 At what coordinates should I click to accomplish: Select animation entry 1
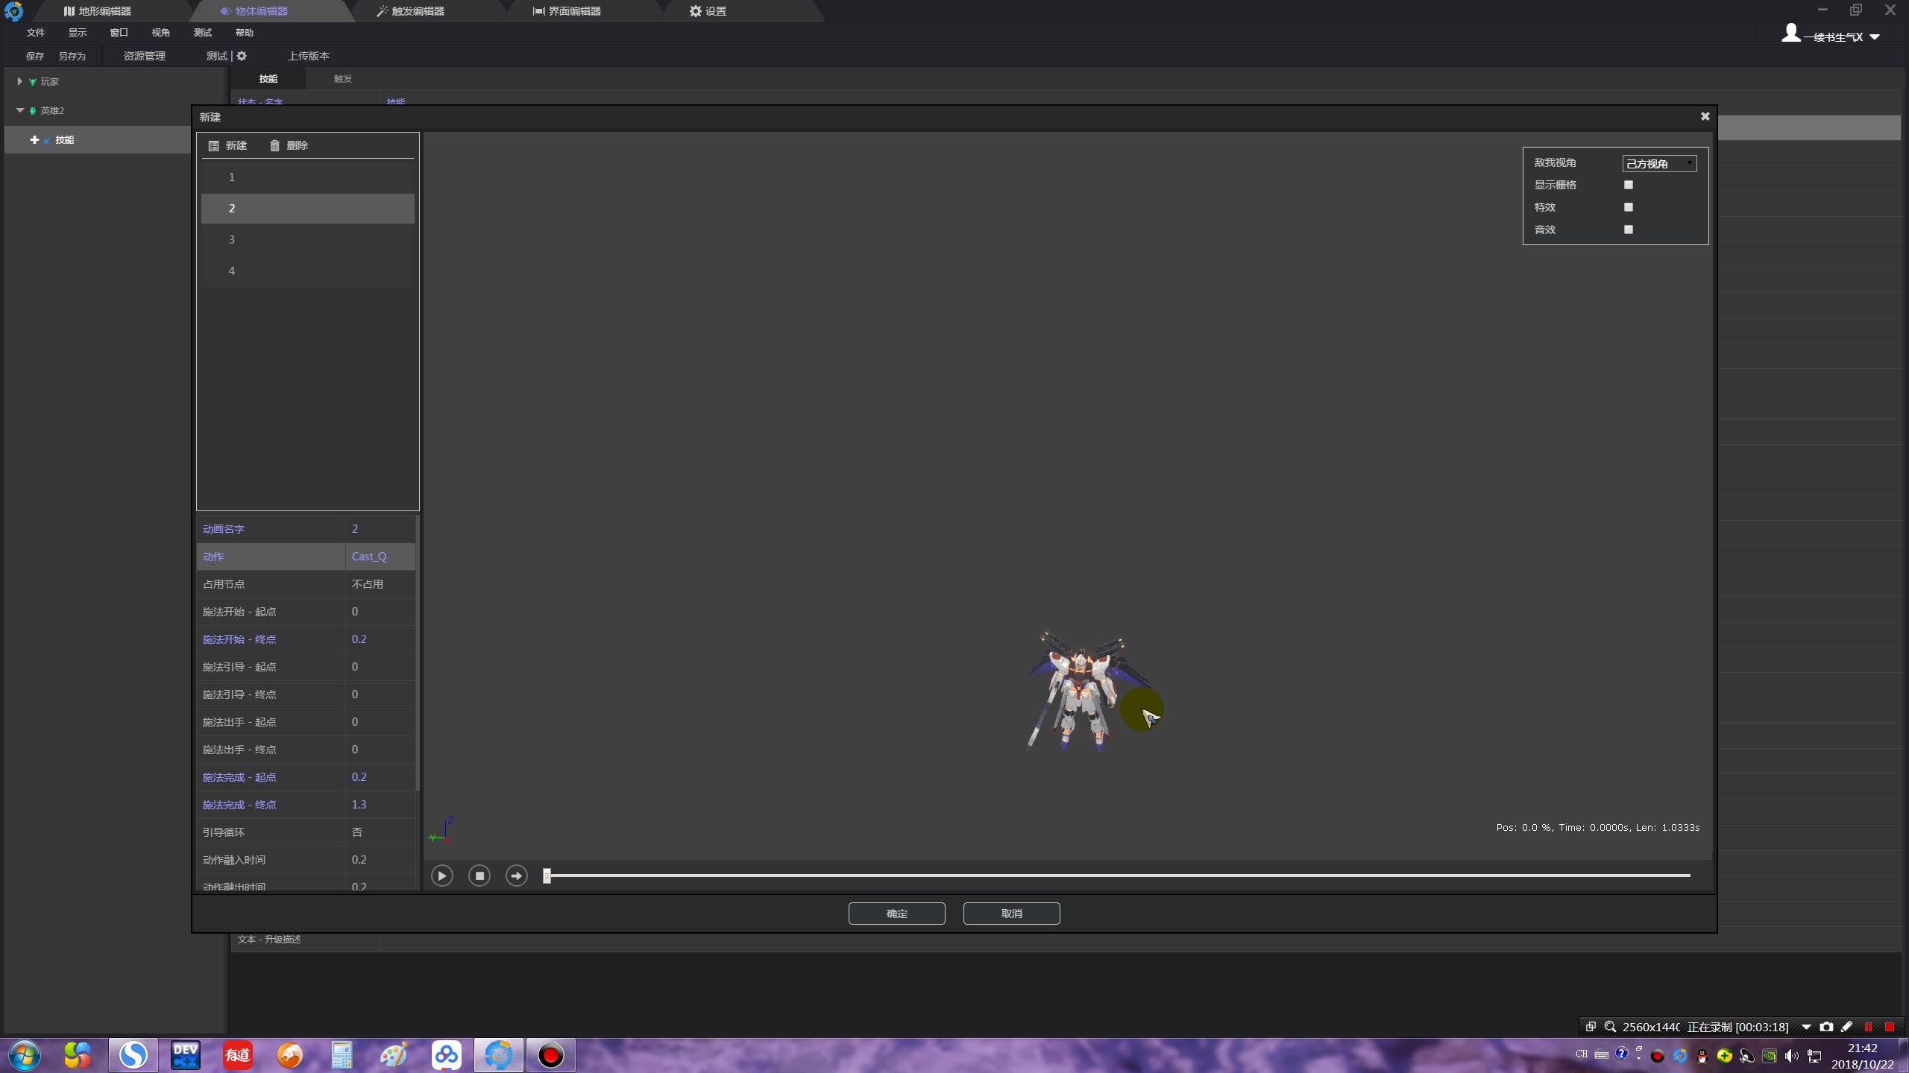click(307, 177)
